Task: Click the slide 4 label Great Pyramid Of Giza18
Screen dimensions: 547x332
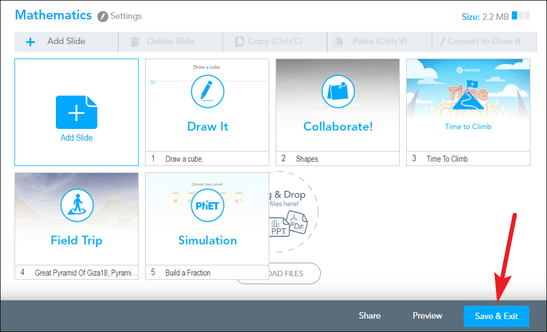Action: (x=86, y=273)
